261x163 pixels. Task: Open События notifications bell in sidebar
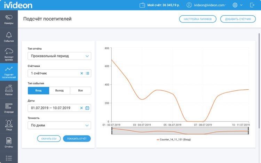[x=9, y=36]
